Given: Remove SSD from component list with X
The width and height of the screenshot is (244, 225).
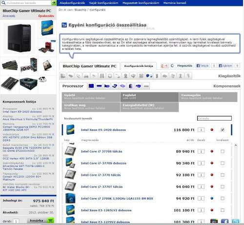Looking at the screenshot, I should pyautogui.click(x=53, y=156).
